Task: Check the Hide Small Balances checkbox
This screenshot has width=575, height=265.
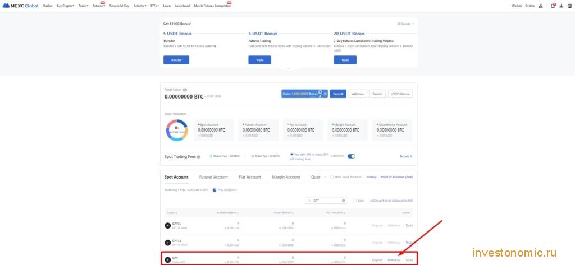Action: click(331, 177)
